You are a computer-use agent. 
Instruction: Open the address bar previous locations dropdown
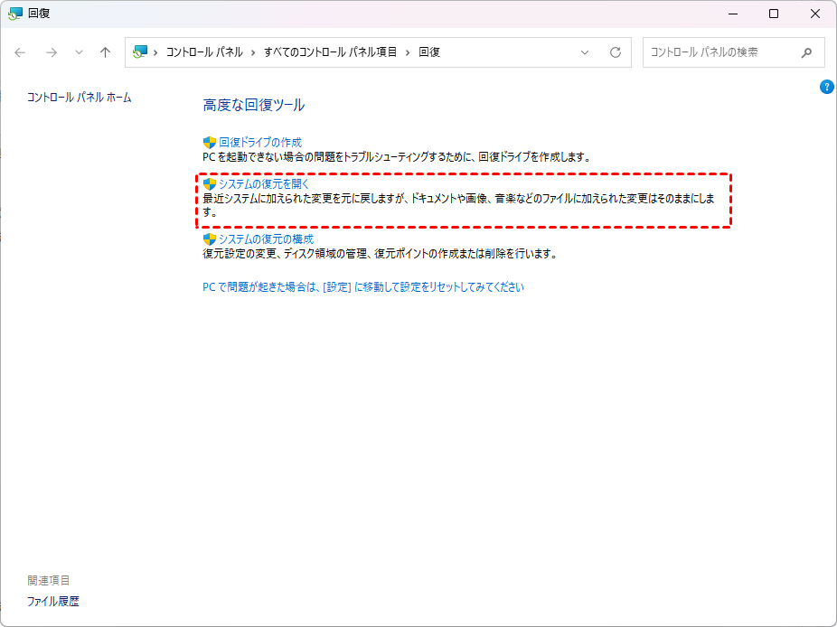(x=585, y=52)
